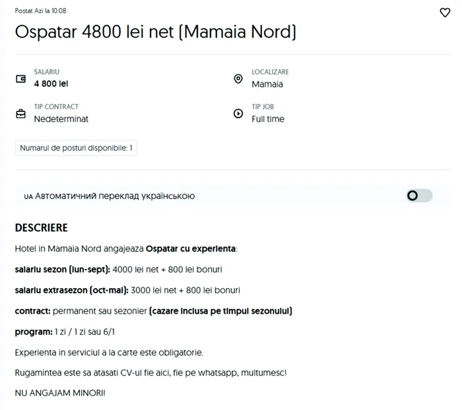Image resolution: width=462 pixels, height=410 pixels.
Task: Click the Numarul de posturi disponibile badge
Action: pyautogui.click(x=76, y=148)
